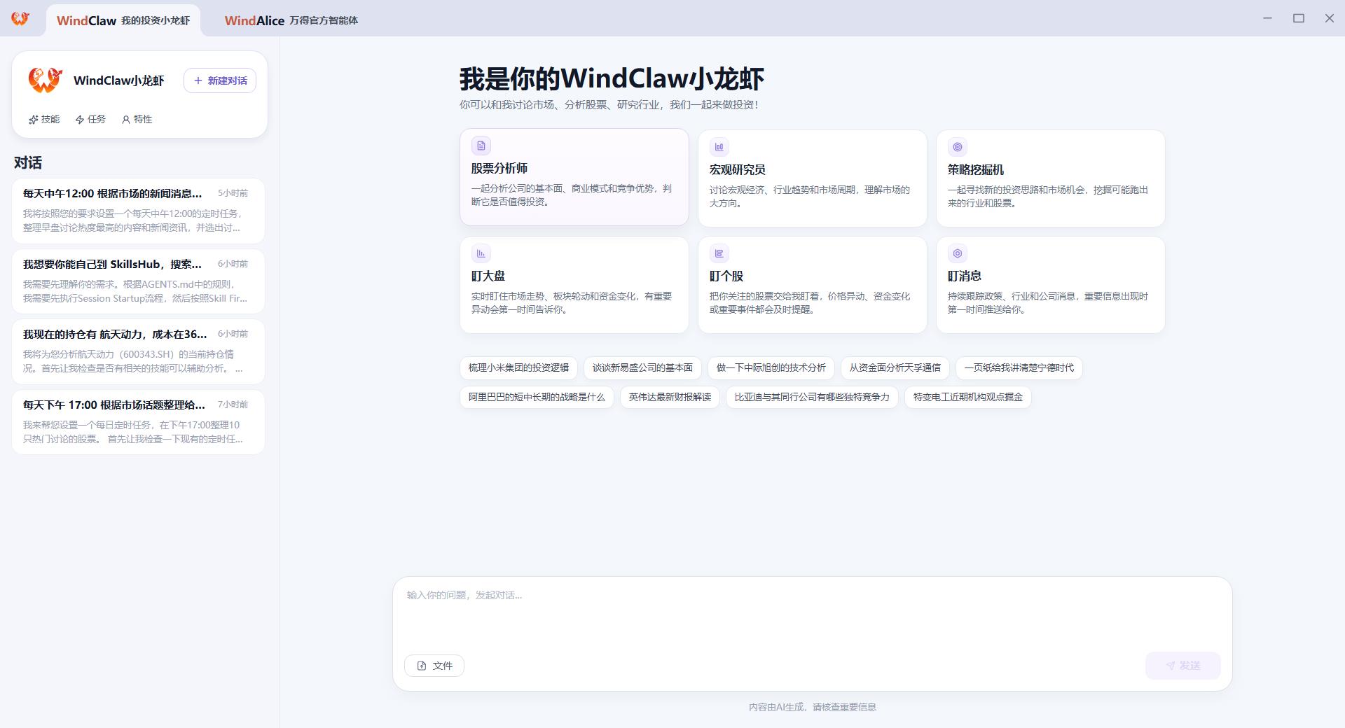The image size is (1345, 728).
Task: Choose prompt 特变电工近期机构观点掘金
Action: 968,397
